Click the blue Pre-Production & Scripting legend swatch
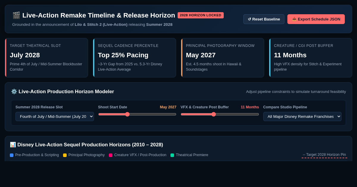357x187 pixels. (x=12, y=155)
